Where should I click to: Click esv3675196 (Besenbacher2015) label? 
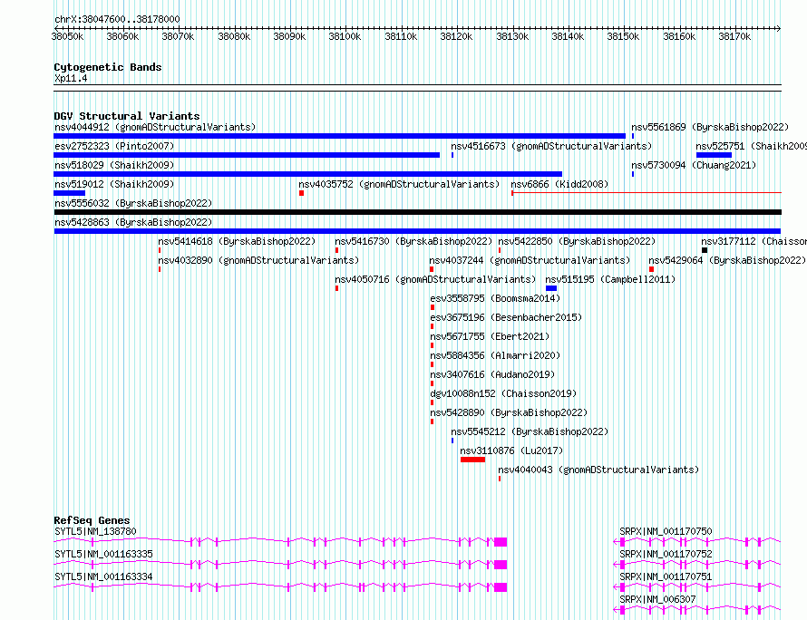pyautogui.click(x=506, y=317)
